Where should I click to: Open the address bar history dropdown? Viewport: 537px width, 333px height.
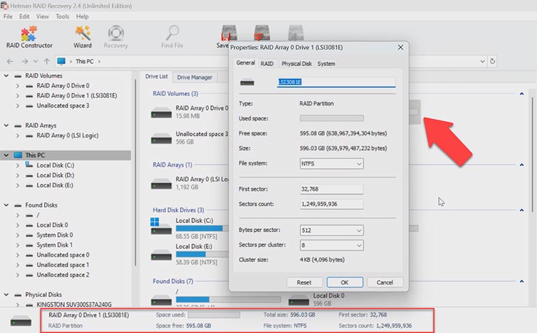(x=482, y=61)
